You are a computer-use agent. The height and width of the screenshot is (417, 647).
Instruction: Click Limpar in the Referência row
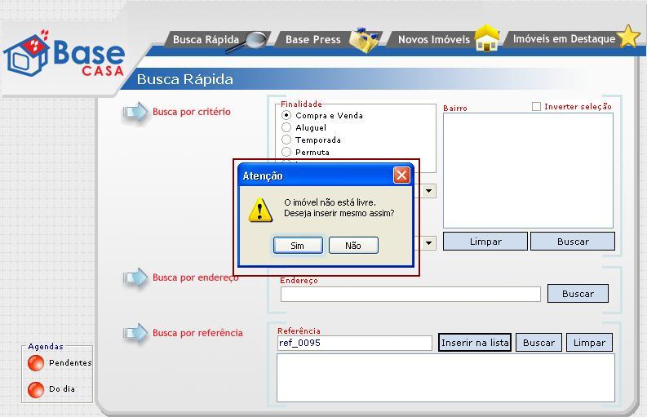(589, 343)
